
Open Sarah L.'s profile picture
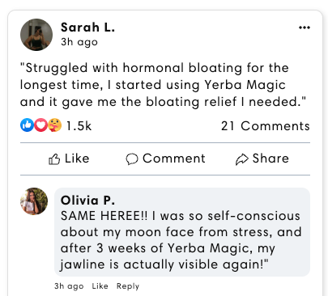pyautogui.click(x=36, y=35)
